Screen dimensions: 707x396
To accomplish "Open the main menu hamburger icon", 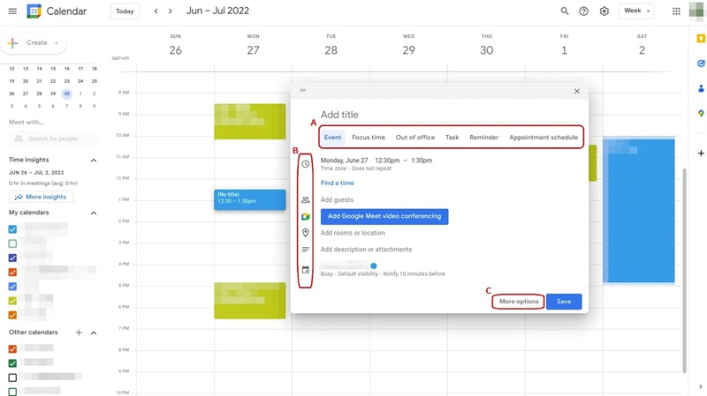I will (x=12, y=11).
